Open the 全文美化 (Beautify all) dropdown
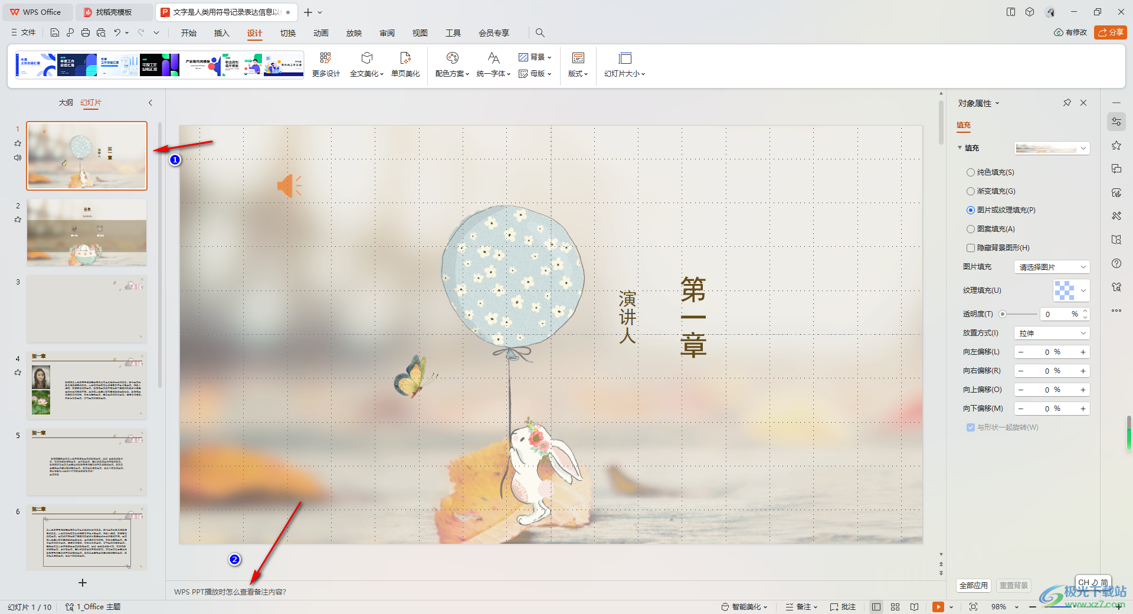 click(366, 65)
